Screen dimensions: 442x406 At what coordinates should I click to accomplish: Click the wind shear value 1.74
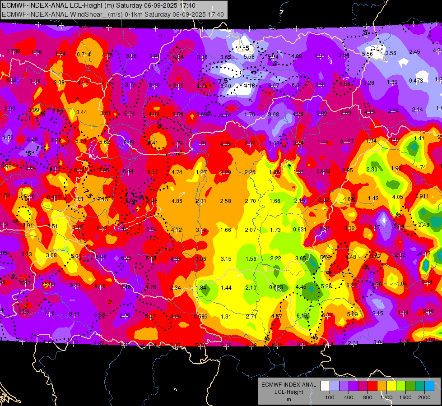[421, 167]
